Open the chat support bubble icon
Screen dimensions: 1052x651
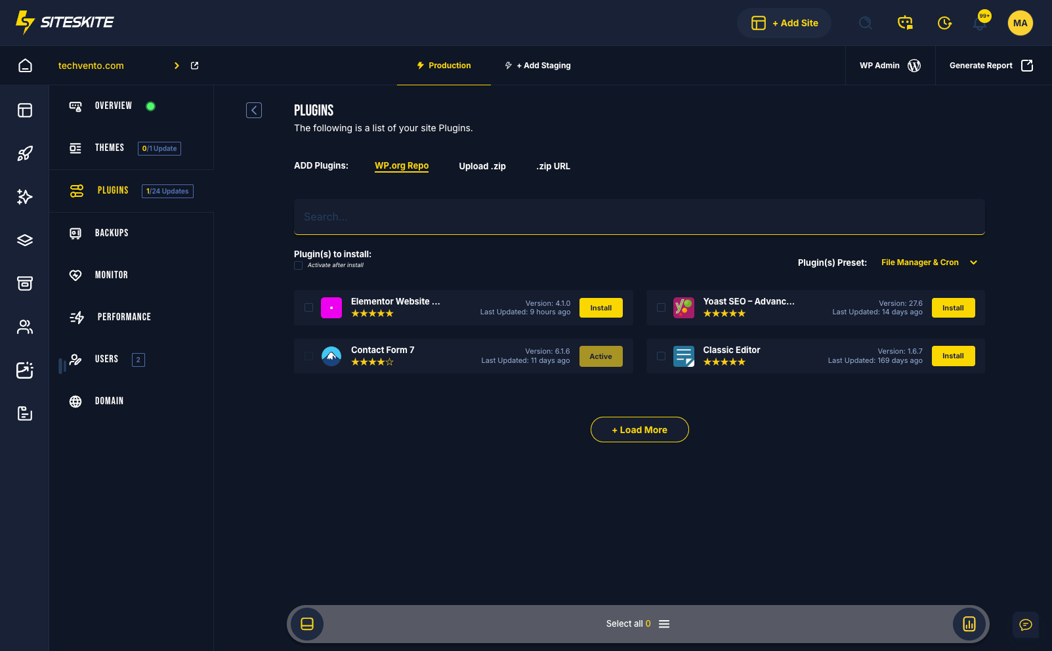[x=1026, y=625]
